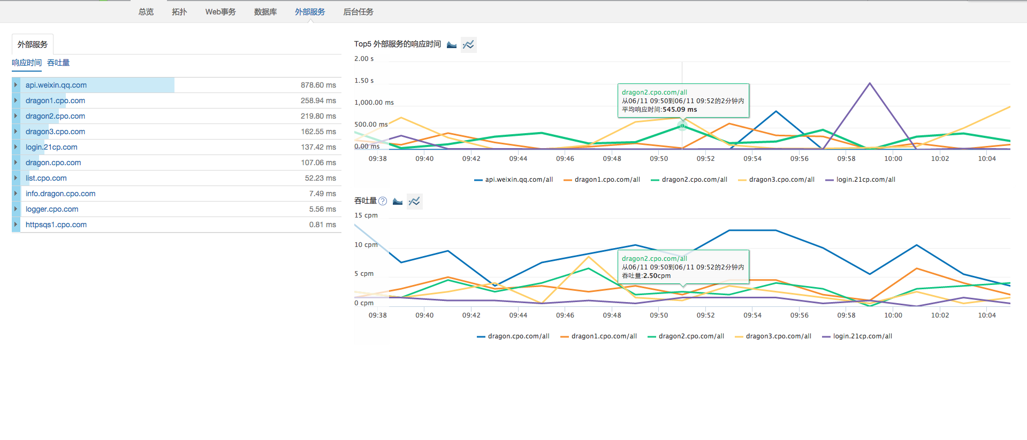
Task: Expand the dragon1.cpo.com row arrow
Action: click(x=16, y=101)
